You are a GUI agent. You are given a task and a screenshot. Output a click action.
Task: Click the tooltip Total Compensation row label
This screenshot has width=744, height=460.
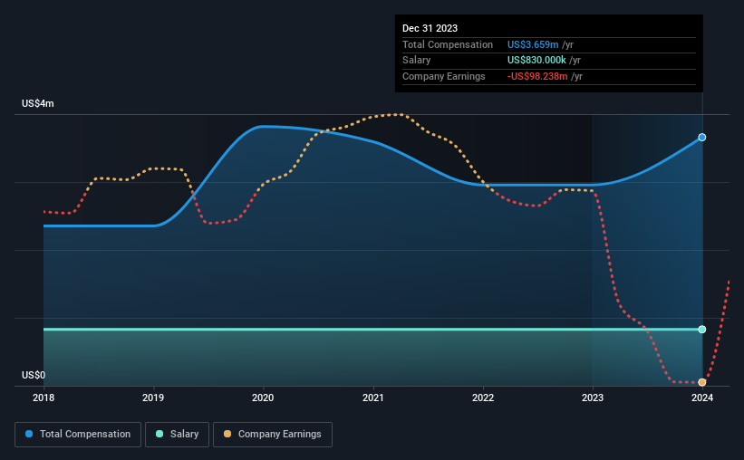[x=448, y=44]
